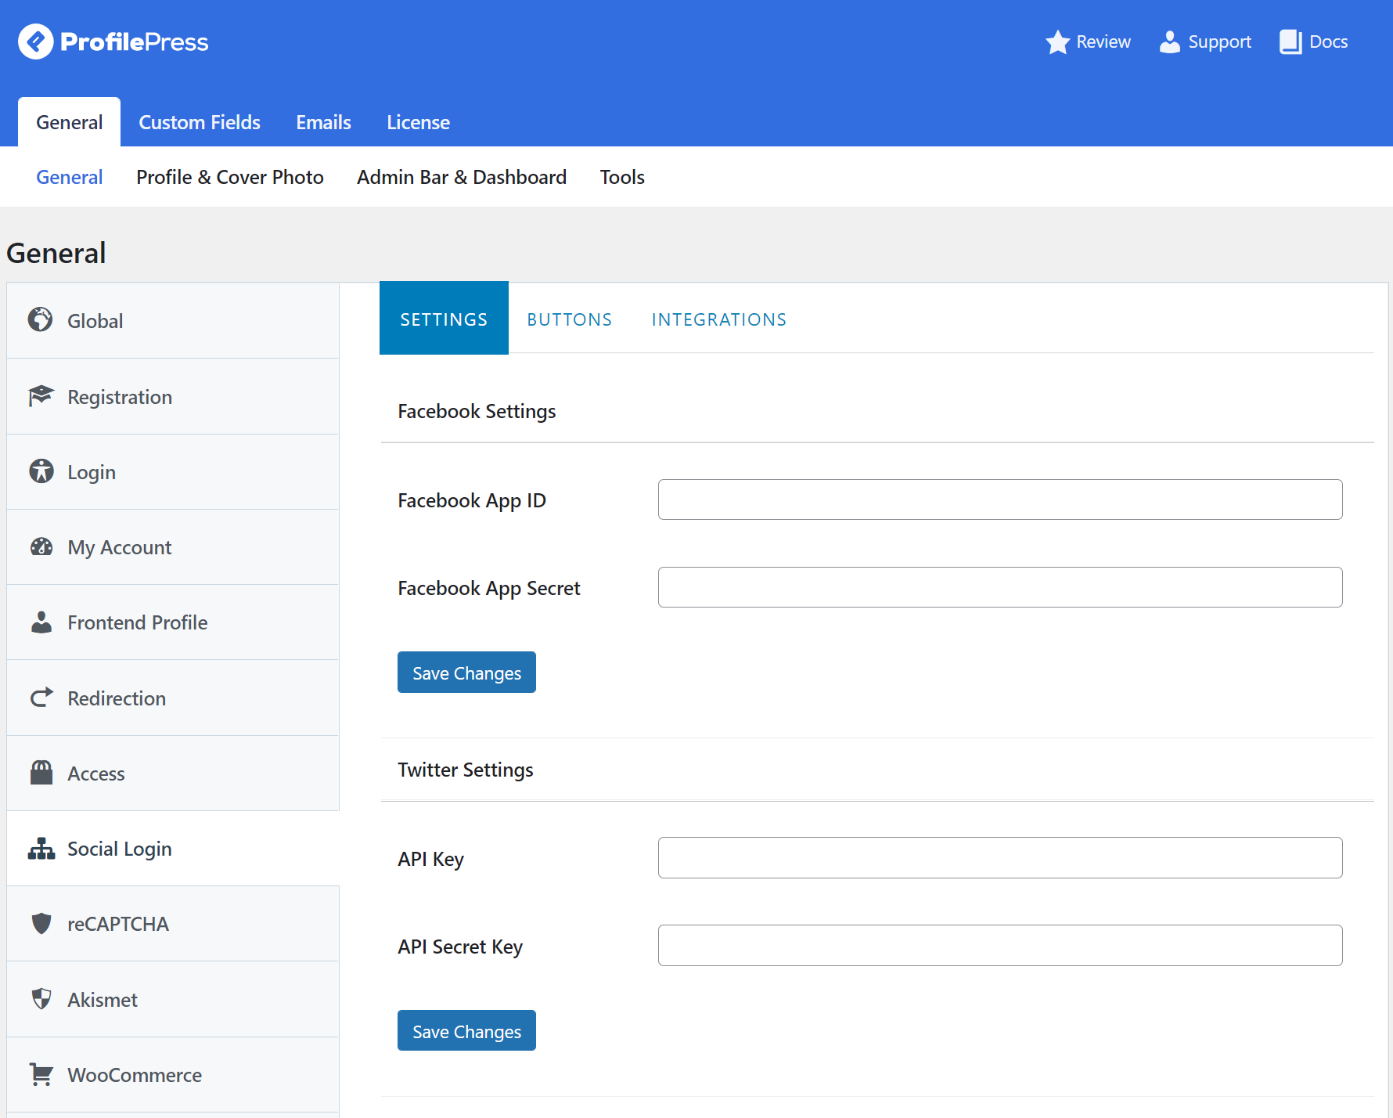Viewport: 1393px width, 1118px height.
Task: Click the ProfilePress logo icon
Action: (x=36, y=41)
